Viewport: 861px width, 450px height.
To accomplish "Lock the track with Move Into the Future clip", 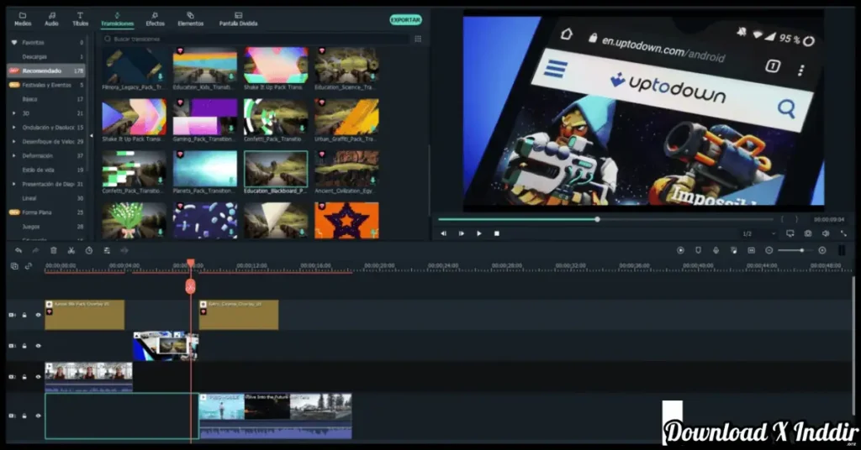I will 24,416.
